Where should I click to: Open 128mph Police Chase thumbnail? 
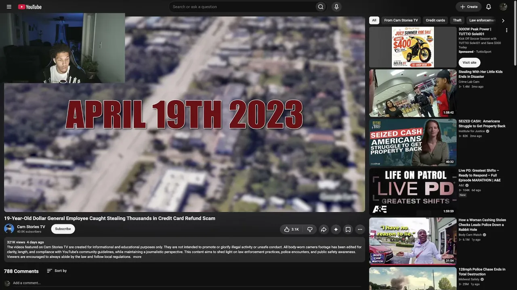413,278
